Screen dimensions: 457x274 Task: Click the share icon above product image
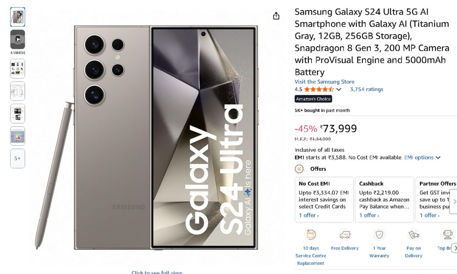tap(276, 16)
